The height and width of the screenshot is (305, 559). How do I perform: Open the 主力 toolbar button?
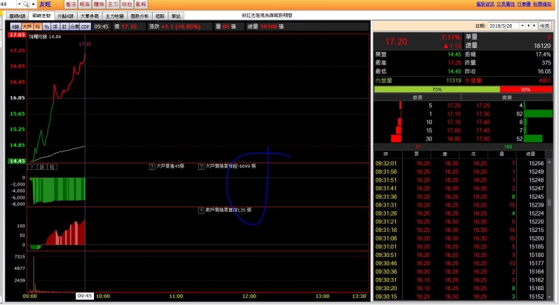coord(113,5)
